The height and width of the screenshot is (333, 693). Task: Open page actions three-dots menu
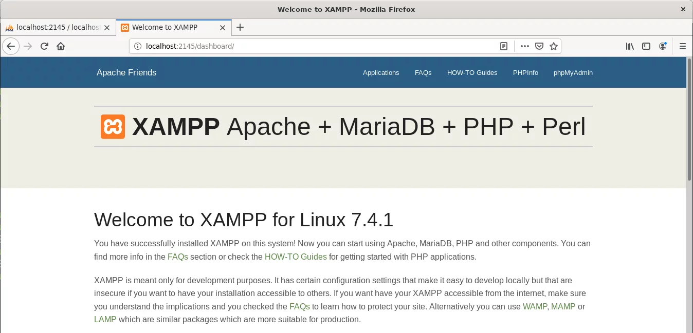pyautogui.click(x=524, y=46)
